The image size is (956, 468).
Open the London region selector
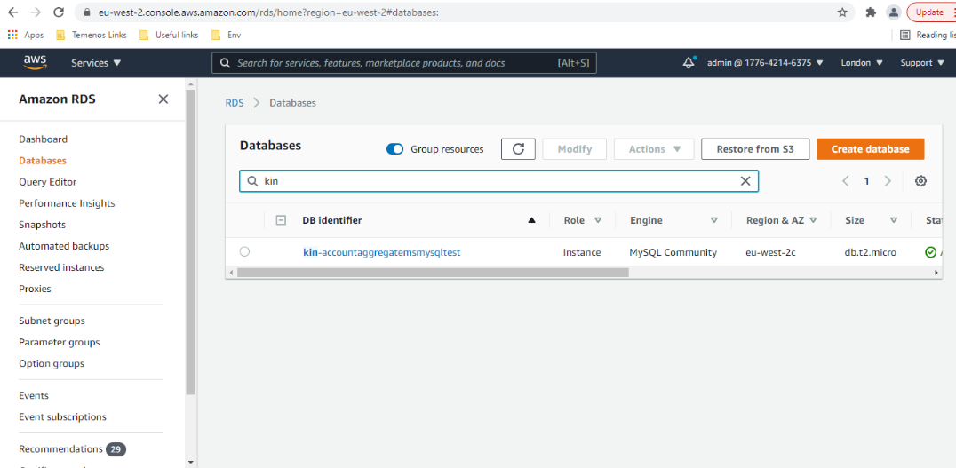pyautogui.click(x=861, y=63)
